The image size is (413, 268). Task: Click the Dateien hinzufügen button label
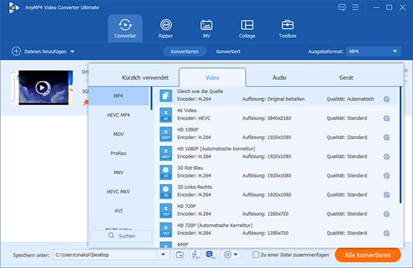coord(45,52)
